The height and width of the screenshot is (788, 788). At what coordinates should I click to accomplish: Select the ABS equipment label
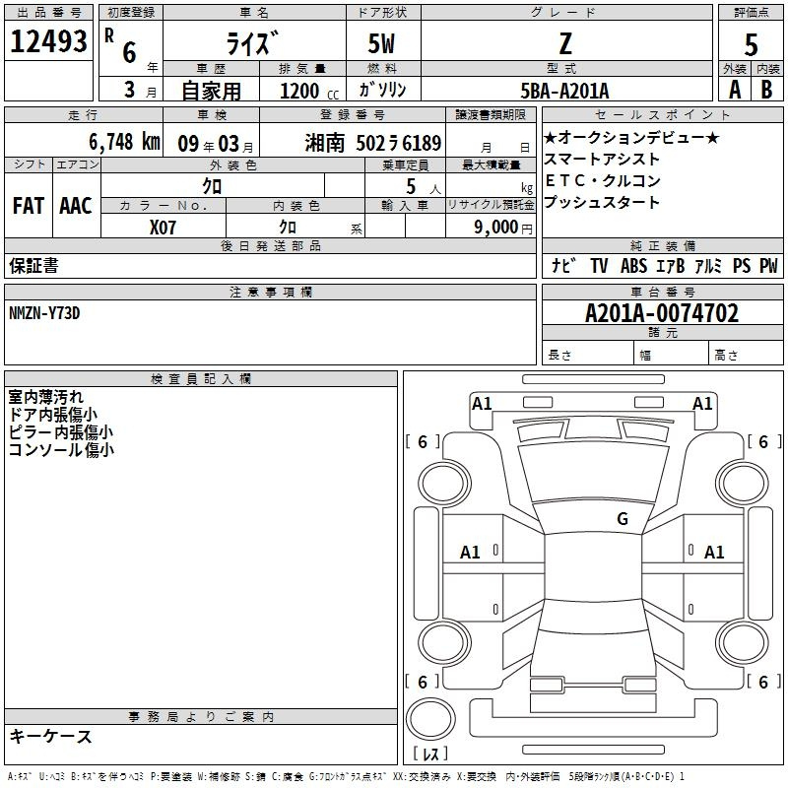[x=633, y=266]
